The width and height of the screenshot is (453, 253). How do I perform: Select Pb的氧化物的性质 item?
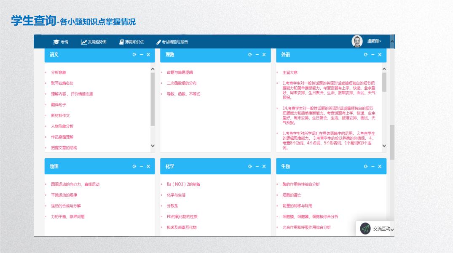click(x=182, y=217)
